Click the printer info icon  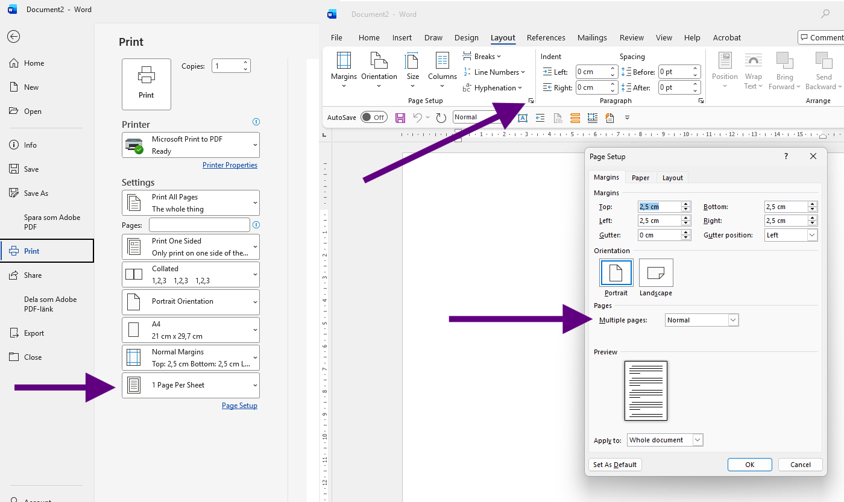(256, 122)
